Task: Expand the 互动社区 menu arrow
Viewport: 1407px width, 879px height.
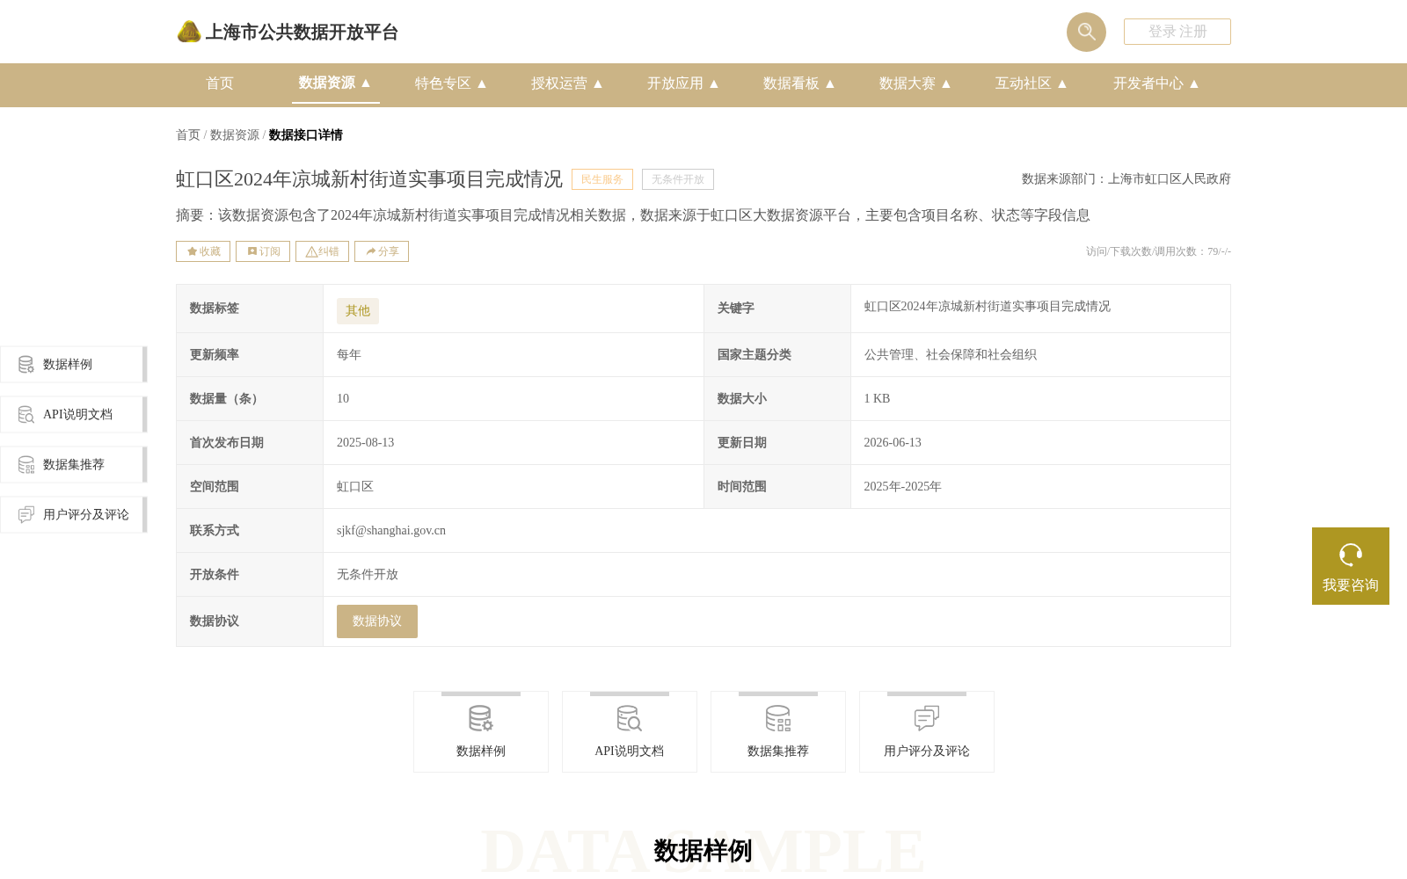Action: (1062, 84)
